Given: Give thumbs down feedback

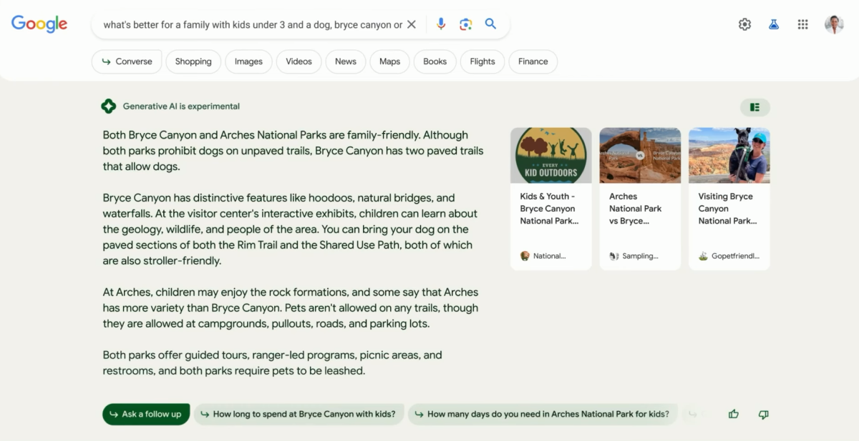Looking at the screenshot, I should [x=763, y=415].
